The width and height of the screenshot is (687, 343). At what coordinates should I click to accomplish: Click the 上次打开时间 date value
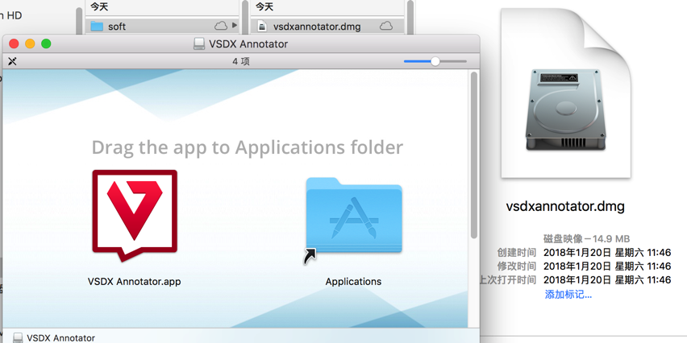click(607, 279)
